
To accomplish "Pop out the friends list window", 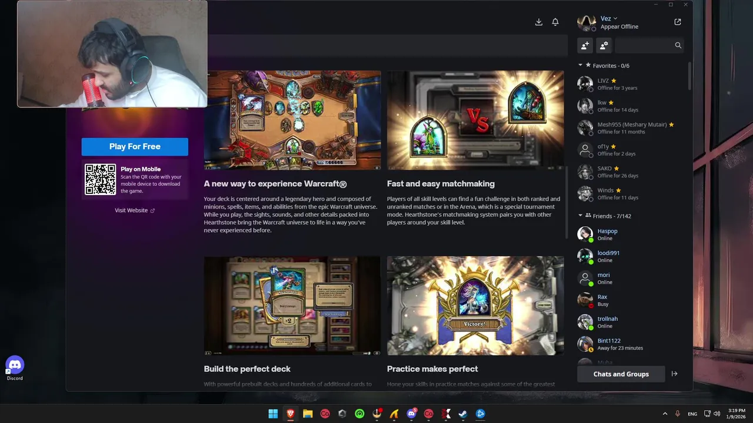I will click(x=678, y=22).
